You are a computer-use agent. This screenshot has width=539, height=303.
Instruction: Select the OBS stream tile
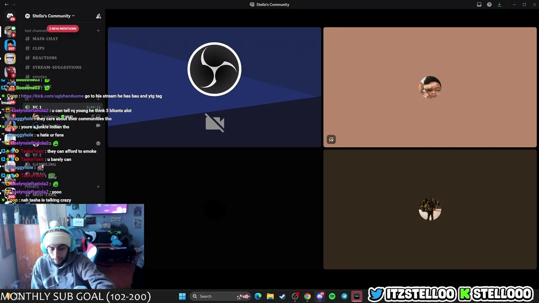click(214, 87)
